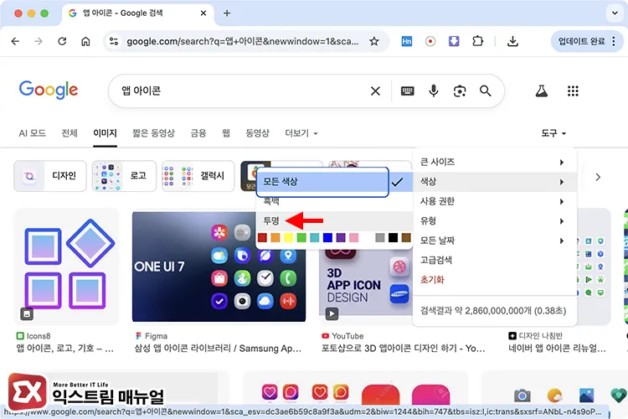This screenshot has height=419, width=628.
Task: Open 디자인 나침반 네이버 앱 아이콘 link
Action: [557, 348]
